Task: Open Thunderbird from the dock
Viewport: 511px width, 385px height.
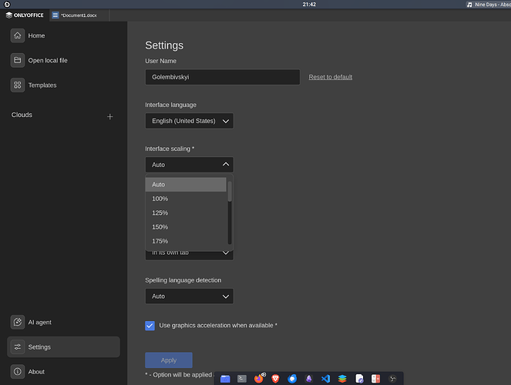Action: pos(292,379)
